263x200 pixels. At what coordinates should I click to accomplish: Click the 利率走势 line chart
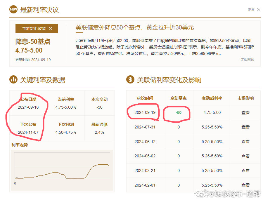coord(62,170)
